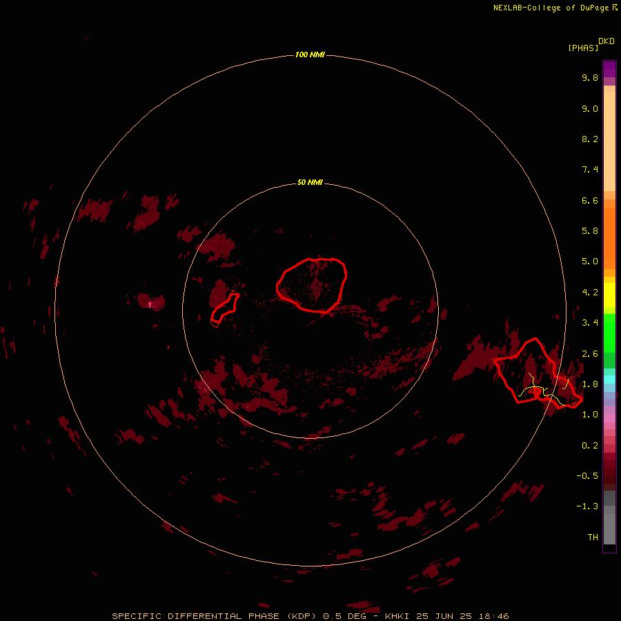Click the 2.6 scale label
This screenshot has width=621, height=621.
[590, 354]
